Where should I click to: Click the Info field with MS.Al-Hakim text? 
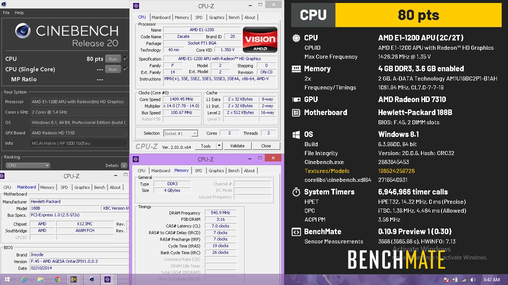click(78, 143)
